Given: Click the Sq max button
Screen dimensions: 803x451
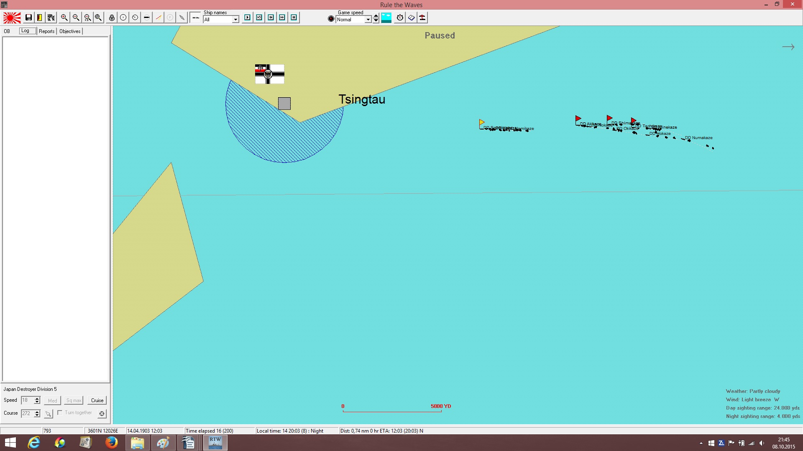Looking at the screenshot, I should 74,400.
